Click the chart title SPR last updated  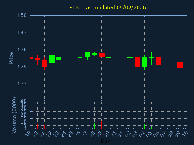pyautogui.click(x=108, y=8)
